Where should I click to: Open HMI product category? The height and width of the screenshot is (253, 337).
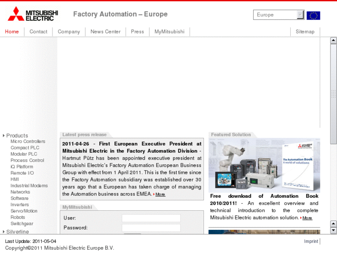(15, 179)
